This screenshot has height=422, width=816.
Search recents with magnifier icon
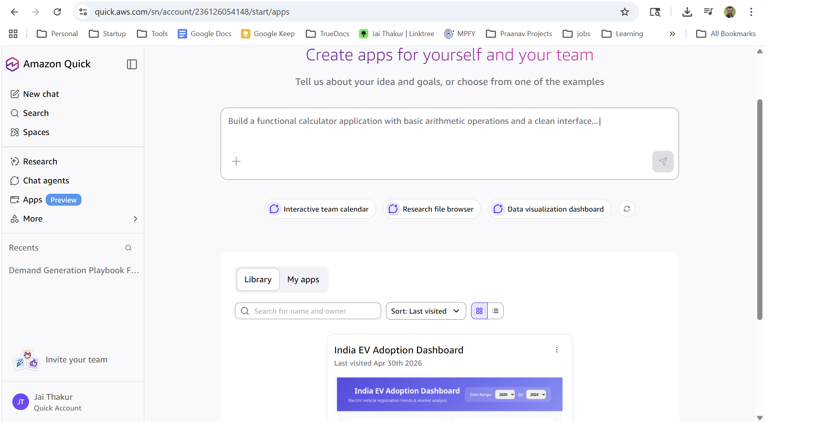click(128, 248)
